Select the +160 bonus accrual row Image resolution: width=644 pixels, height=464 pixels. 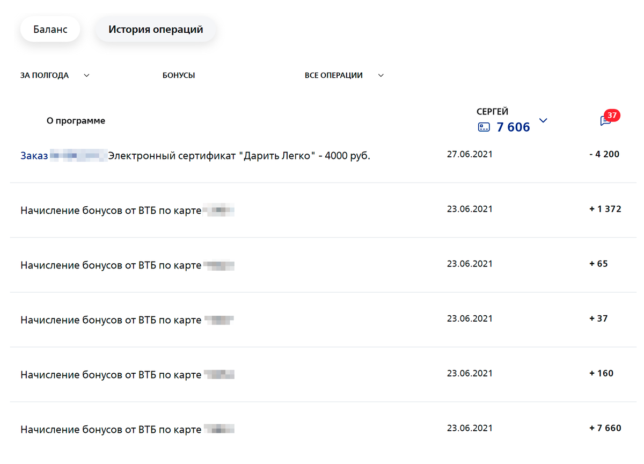pos(111,375)
